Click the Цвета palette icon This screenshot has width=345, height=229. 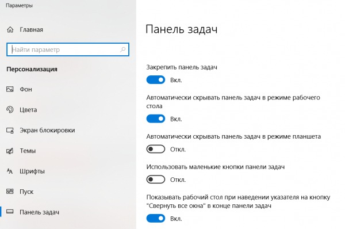(10, 110)
